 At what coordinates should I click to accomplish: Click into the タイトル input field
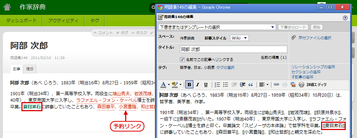click(234, 49)
